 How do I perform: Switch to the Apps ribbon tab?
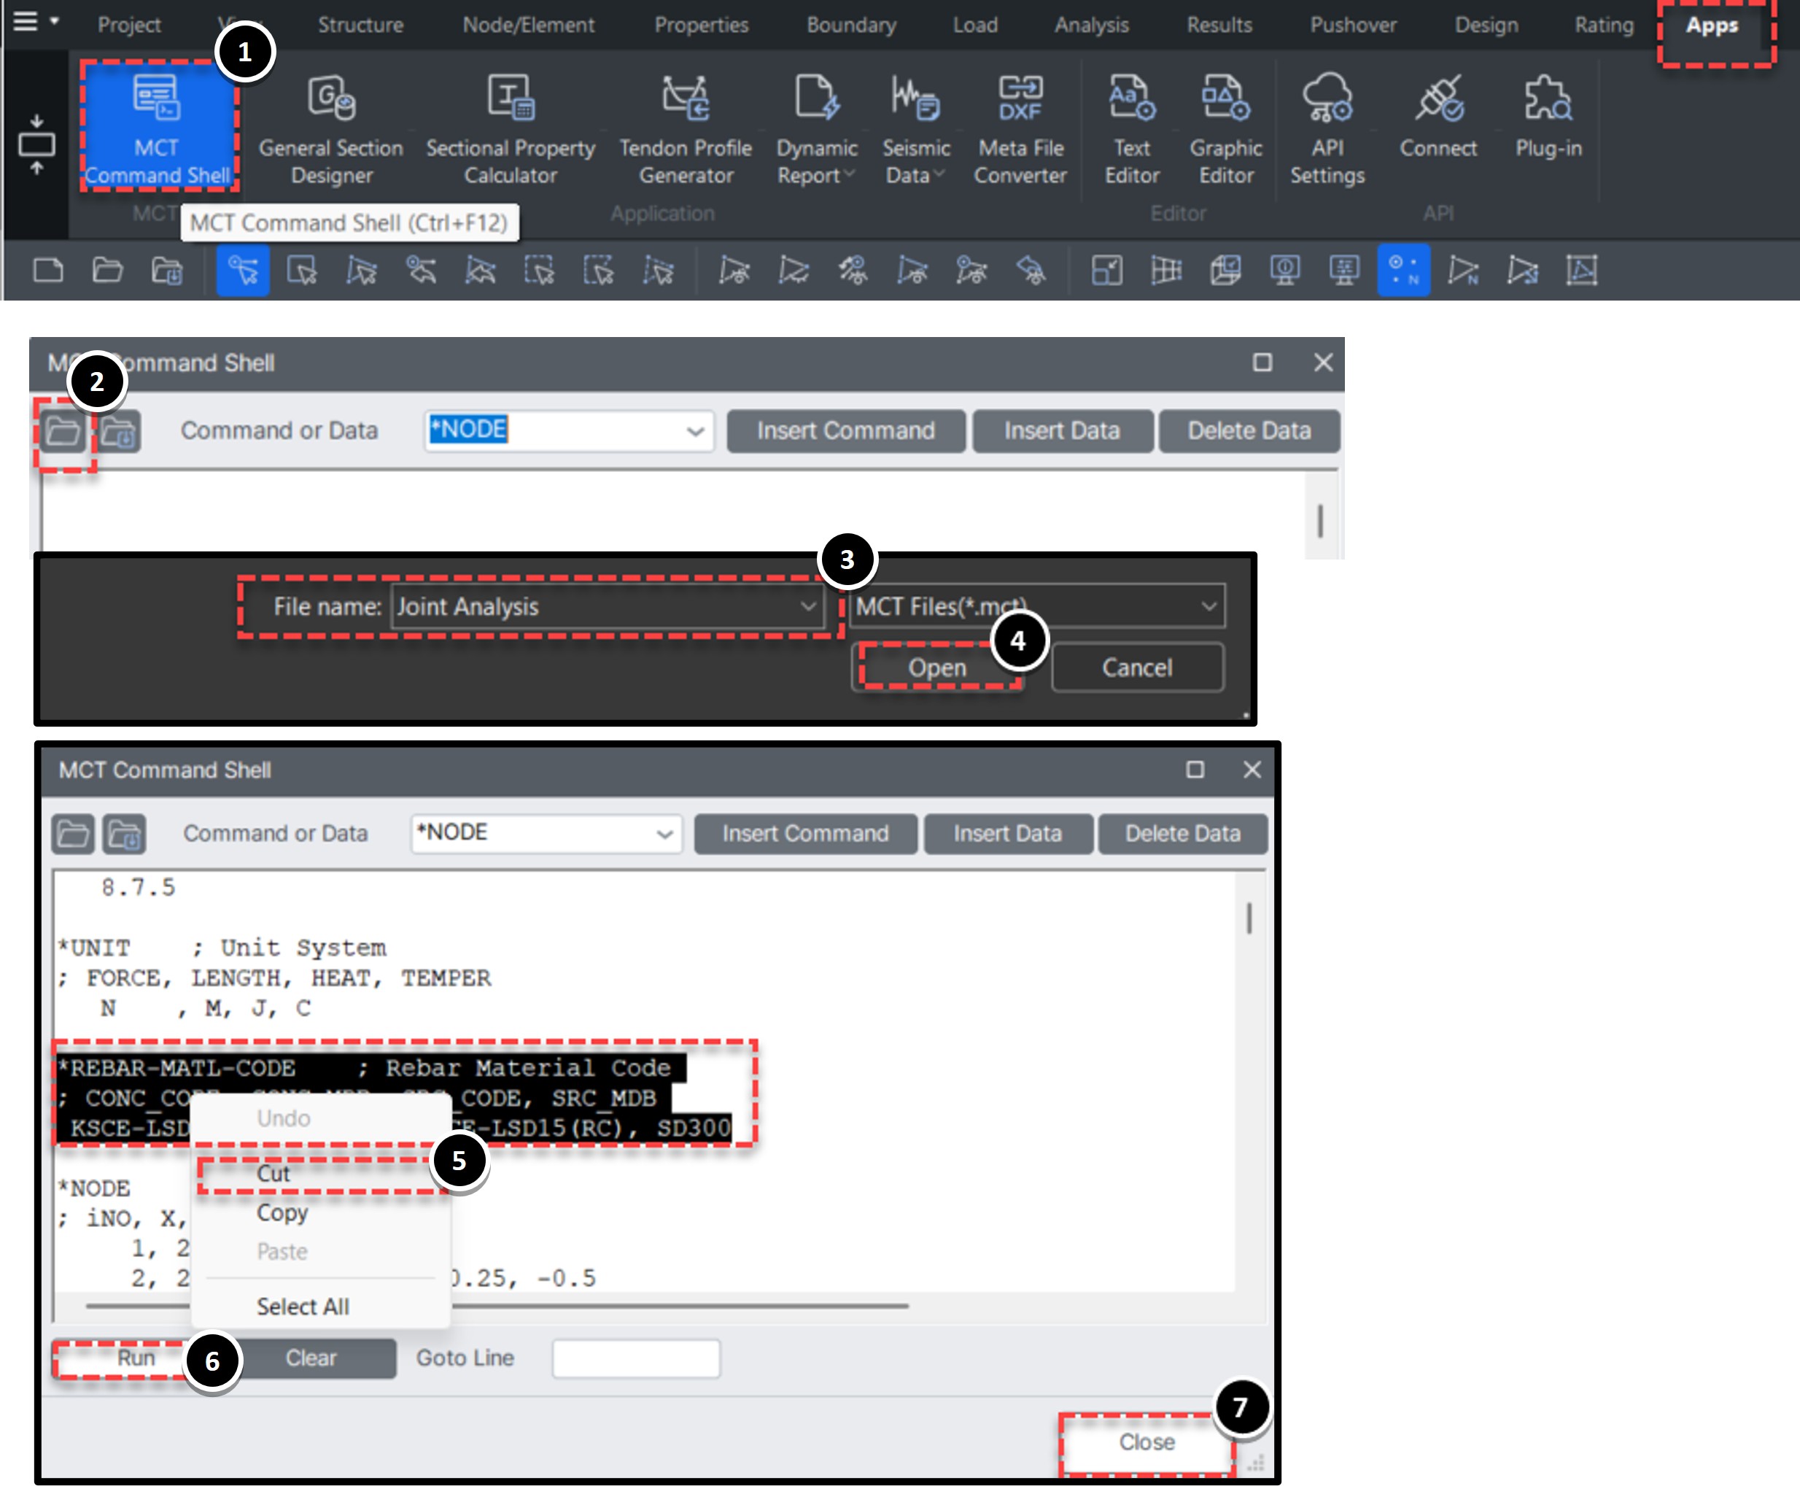1712,26
